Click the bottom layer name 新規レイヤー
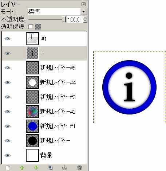The width and height of the screenshot is (166, 171). point(55,141)
